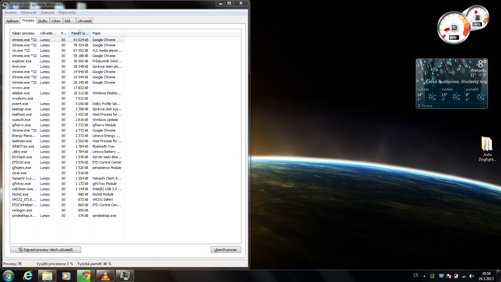Open Windows Explorer from the taskbar

click(47, 276)
